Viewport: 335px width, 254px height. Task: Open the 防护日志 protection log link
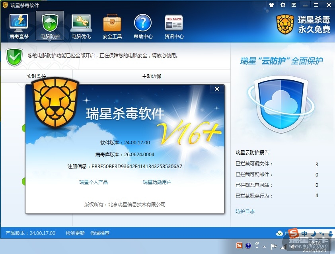coord(245,211)
